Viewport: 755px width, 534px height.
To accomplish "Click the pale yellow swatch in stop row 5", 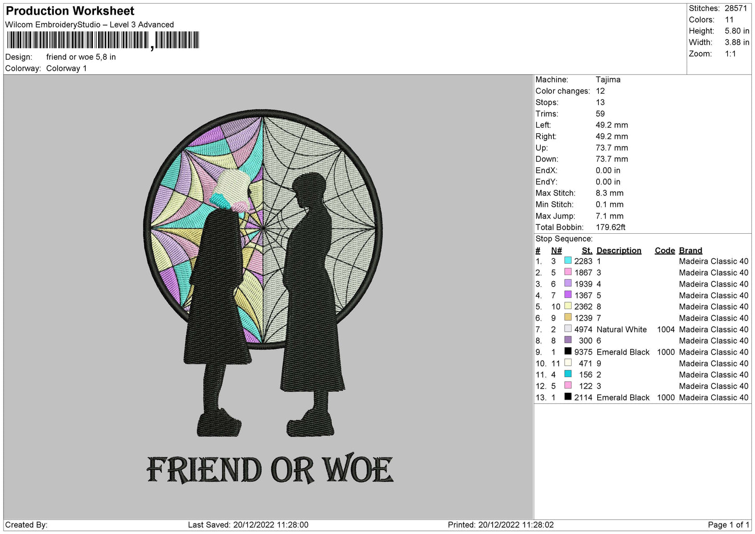I will [568, 306].
